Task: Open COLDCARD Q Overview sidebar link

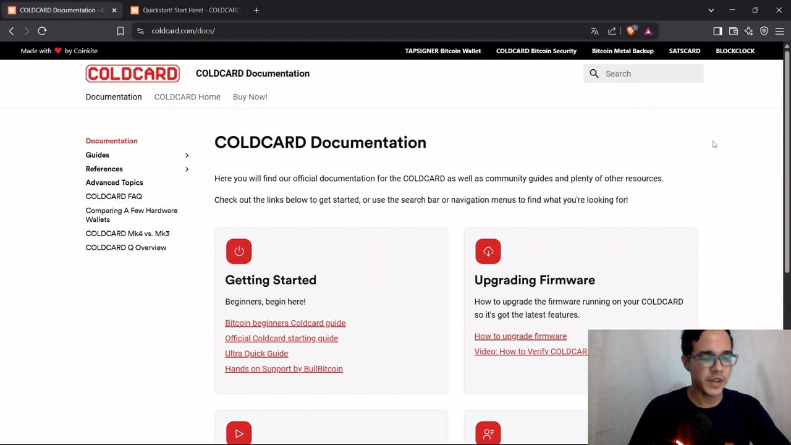Action: 126,248
